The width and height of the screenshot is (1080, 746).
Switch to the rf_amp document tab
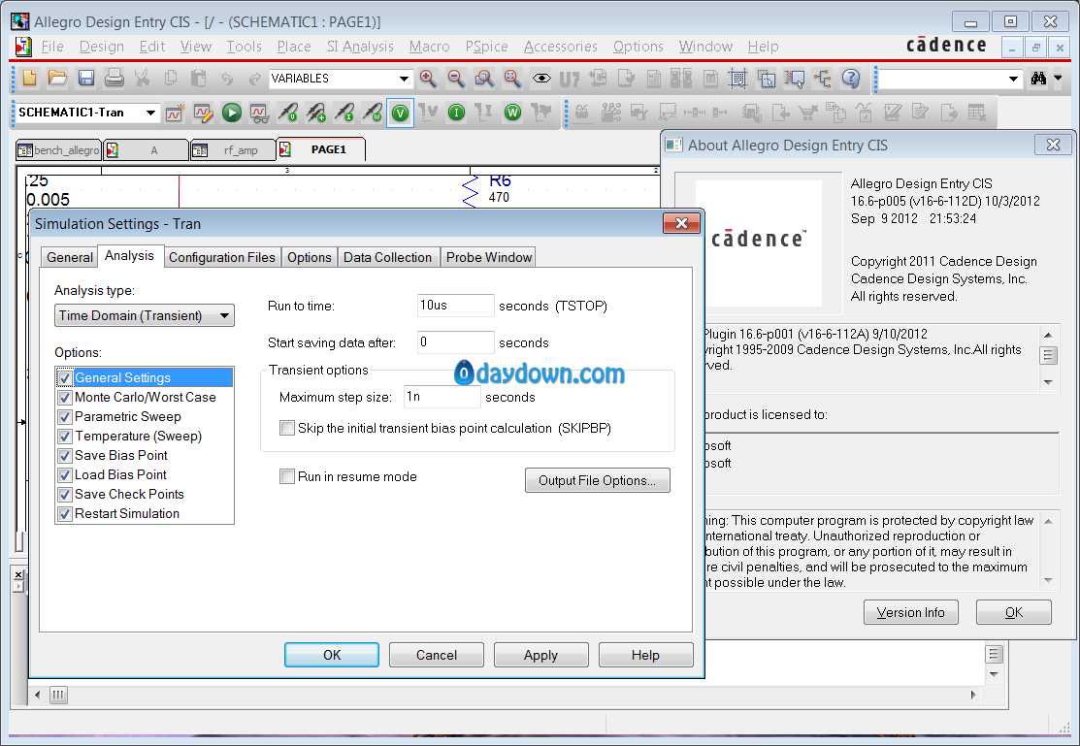tap(233, 150)
